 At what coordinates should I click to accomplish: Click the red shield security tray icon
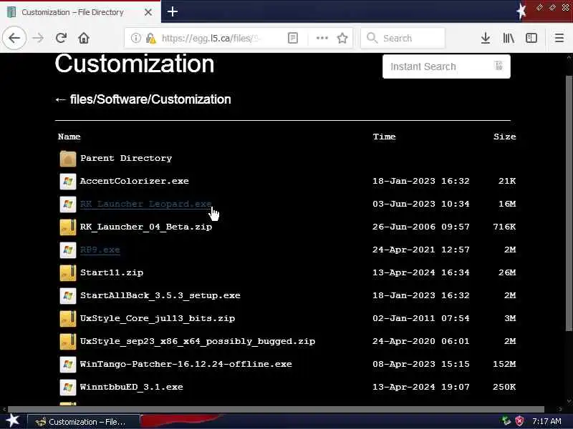[x=519, y=421]
